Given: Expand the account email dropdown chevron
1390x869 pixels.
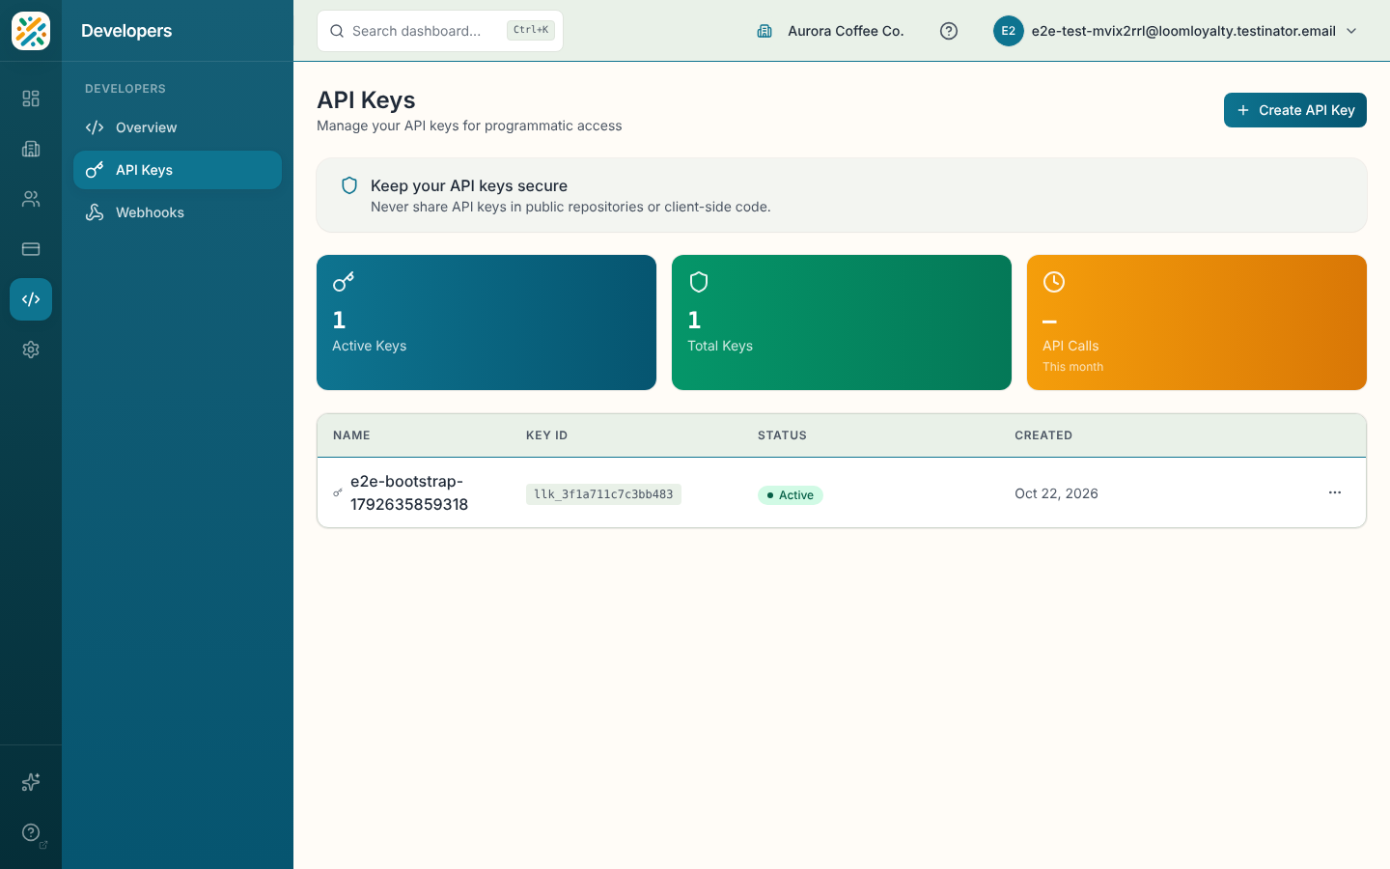Looking at the screenshot, I should 1351,31.
